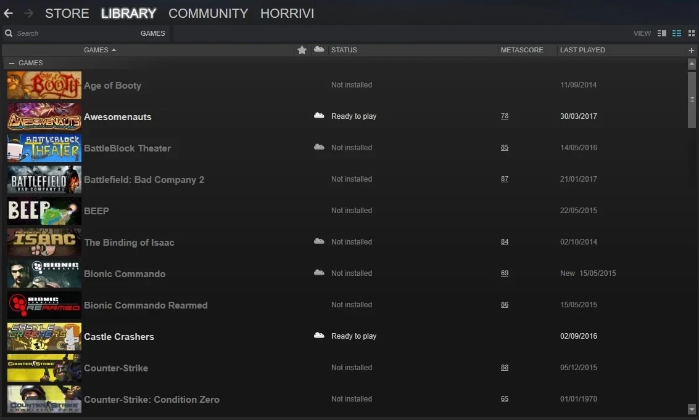Go forward with the right arrow
699x420 pixels.
[x=28, y=14]
